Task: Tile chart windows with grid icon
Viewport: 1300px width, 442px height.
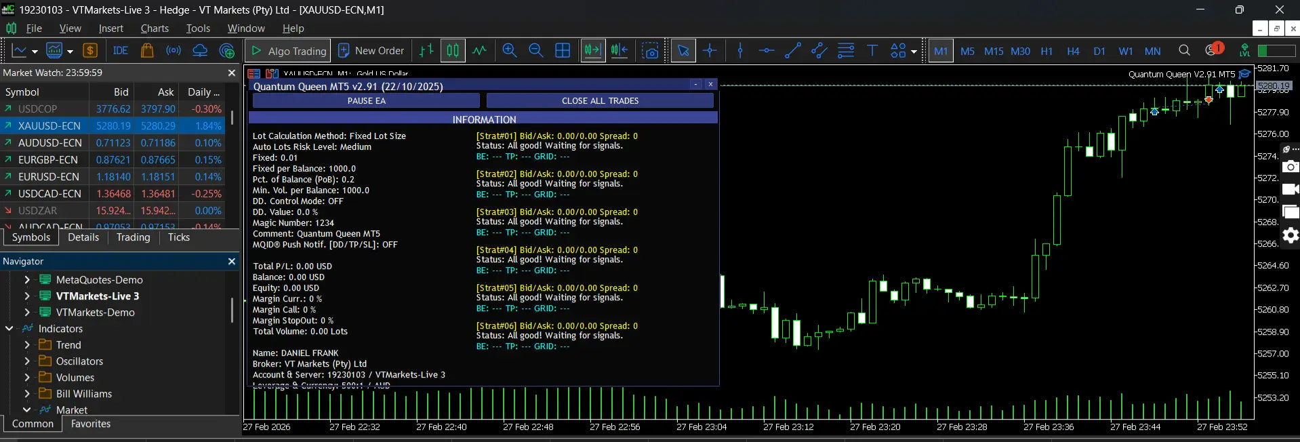Action: [563, 51]
